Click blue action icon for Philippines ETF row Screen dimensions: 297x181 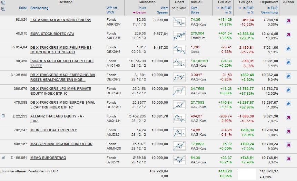(288, 49)
